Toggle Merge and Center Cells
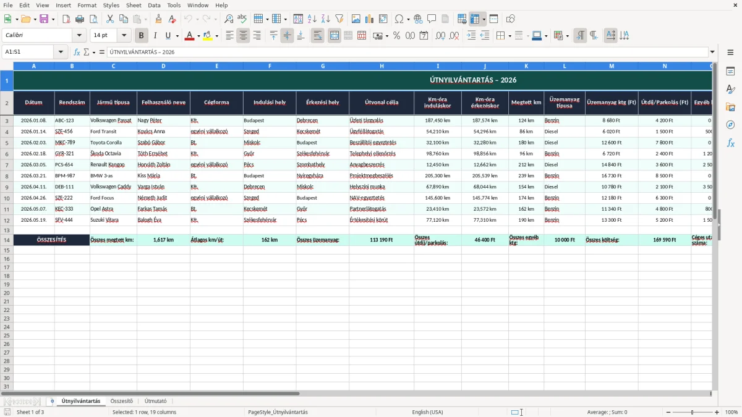Image resolution: width=742 pixels, height=417 pixels. [334, 36]
